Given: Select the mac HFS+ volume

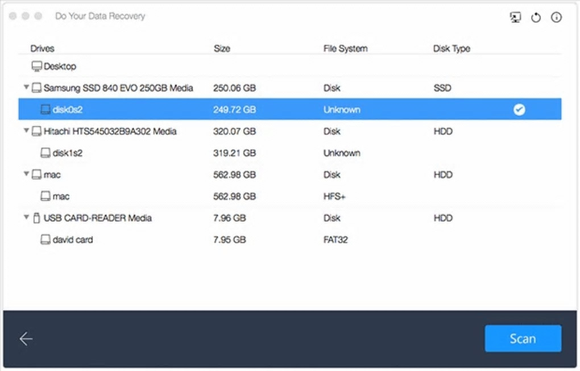Looking at the screenshot, I should pyautogui.click(x=289, y=196).
